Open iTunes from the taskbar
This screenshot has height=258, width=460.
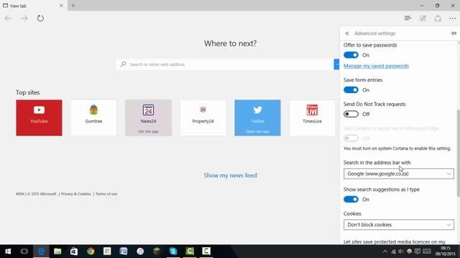[x=140, y=252]
